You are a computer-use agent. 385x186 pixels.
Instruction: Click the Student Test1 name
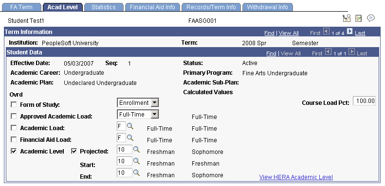[x=26, y=21]
